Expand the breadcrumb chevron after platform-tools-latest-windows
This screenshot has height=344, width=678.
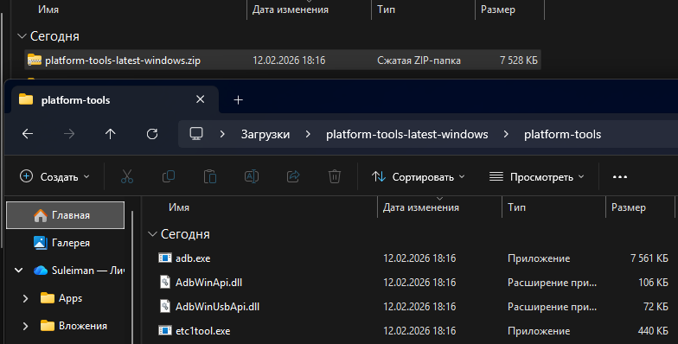pos(506,135)
